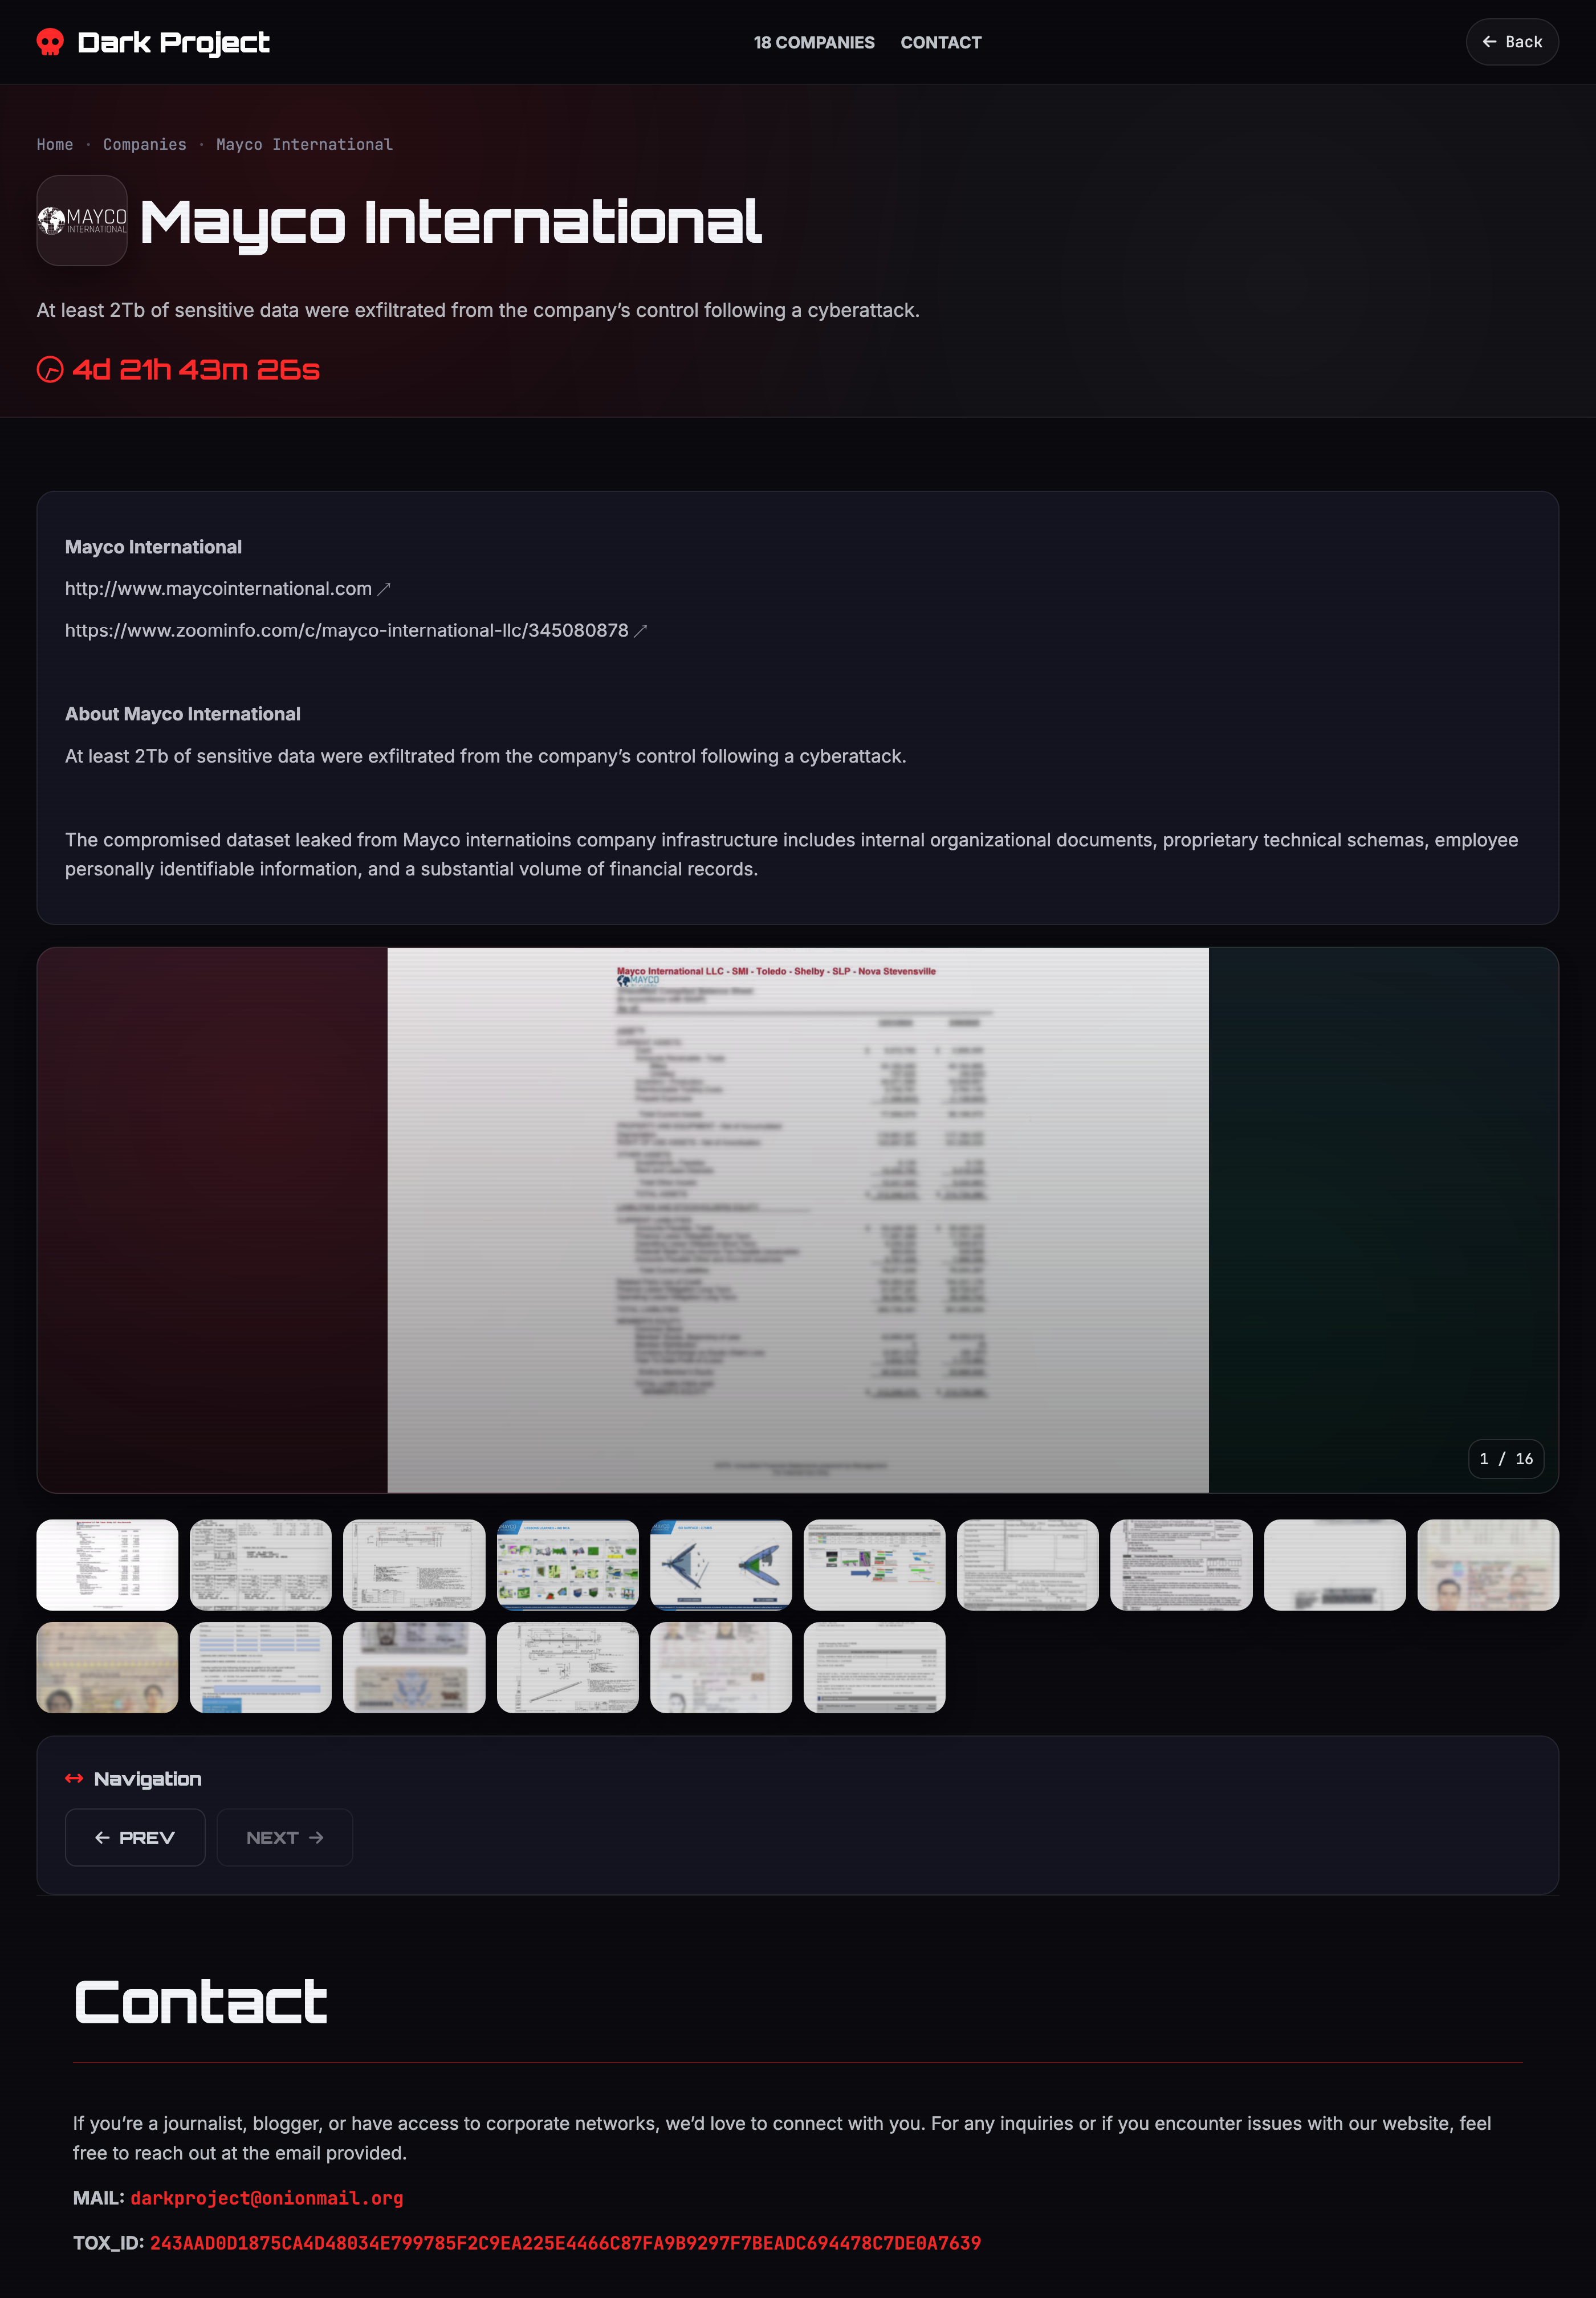The image size is (1596, 2298).
Task: Select the first thumbnail in the bottom row
Action: pos(107,1668)
